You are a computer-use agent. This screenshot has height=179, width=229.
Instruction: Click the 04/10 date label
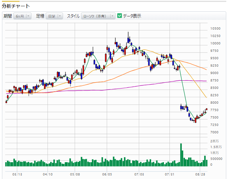pos(48,174)
